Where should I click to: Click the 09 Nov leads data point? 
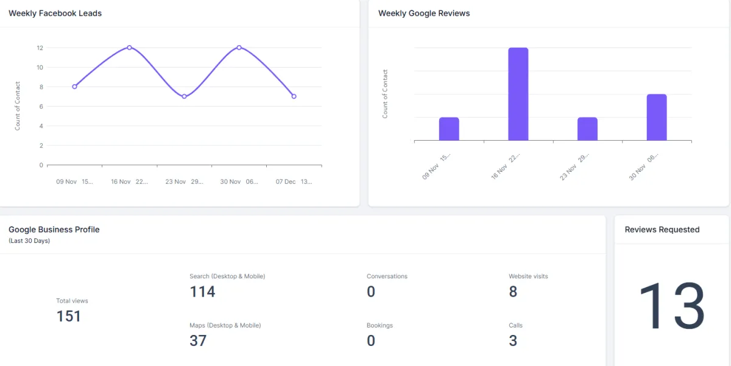pyautogui.click(x=75, y=86)
